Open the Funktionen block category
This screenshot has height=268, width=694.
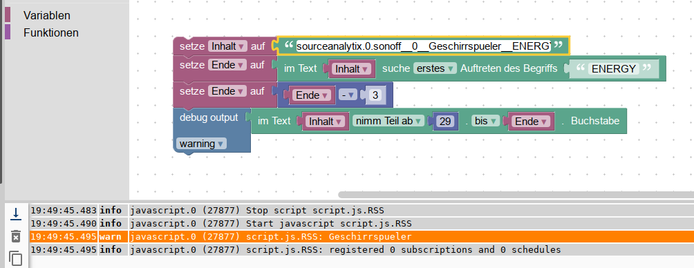51,32
